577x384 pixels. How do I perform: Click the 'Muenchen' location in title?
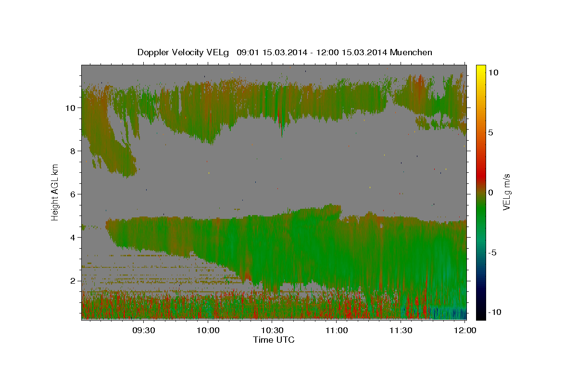(411, 52)
